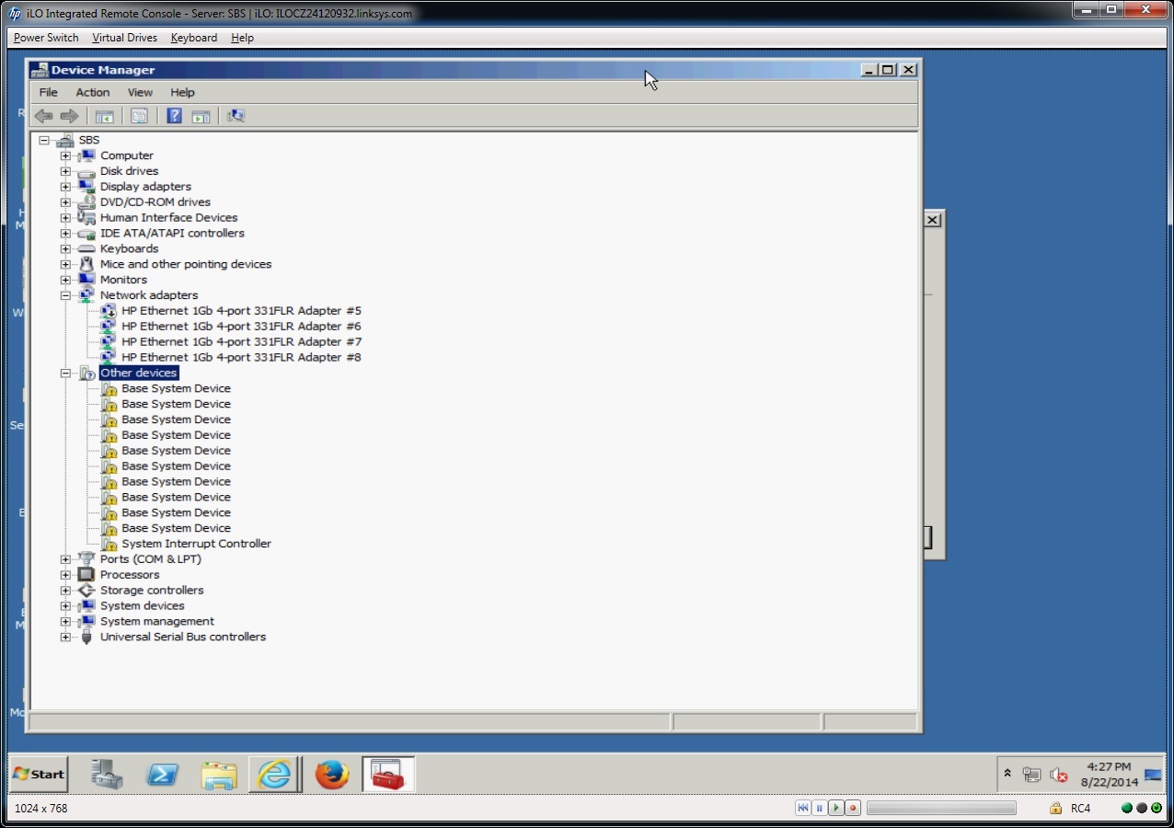Click the iLO play button
Image resolution: width=1174 pixels, height=828 pixels.
[x=835, y=809]
